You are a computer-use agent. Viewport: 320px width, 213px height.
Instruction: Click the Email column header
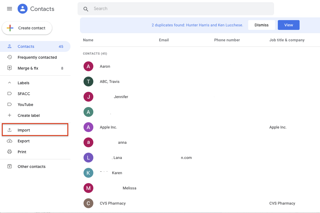click(x=164, y=40)
